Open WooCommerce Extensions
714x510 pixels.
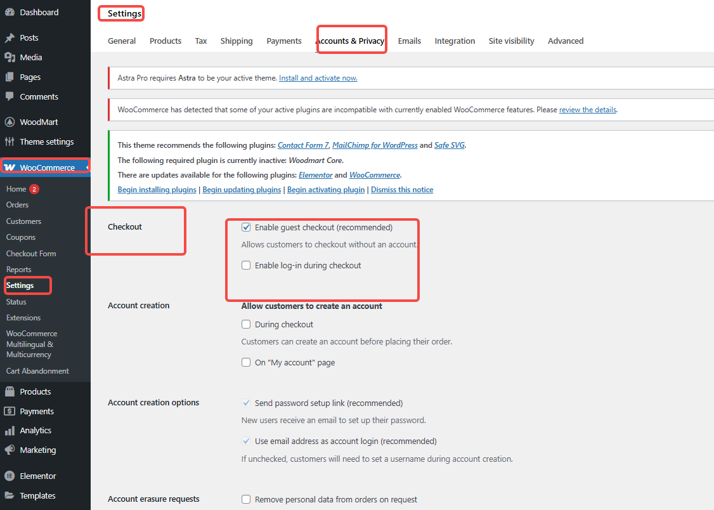coord(23,318)
